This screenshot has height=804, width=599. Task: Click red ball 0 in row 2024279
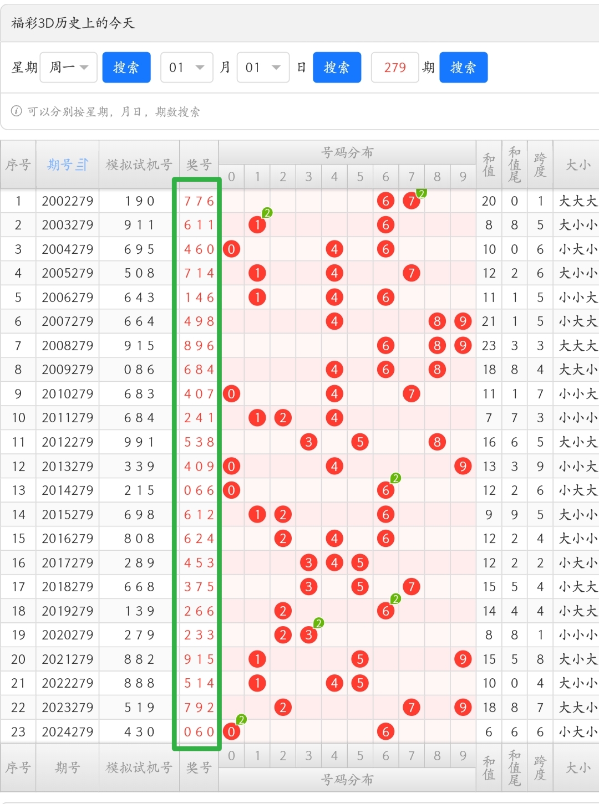coord(231,731)
